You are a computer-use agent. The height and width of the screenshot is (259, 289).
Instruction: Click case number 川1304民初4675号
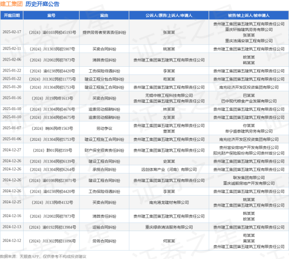pos(53,117)
